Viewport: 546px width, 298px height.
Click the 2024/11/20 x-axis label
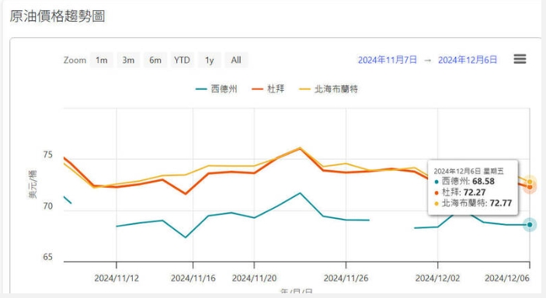tap(254, 278)
